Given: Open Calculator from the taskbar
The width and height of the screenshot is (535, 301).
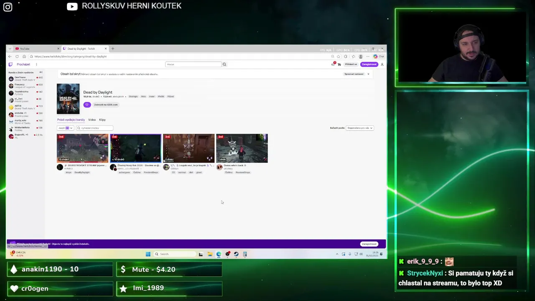Looking at the screenshot, I should tap(245, 254).
